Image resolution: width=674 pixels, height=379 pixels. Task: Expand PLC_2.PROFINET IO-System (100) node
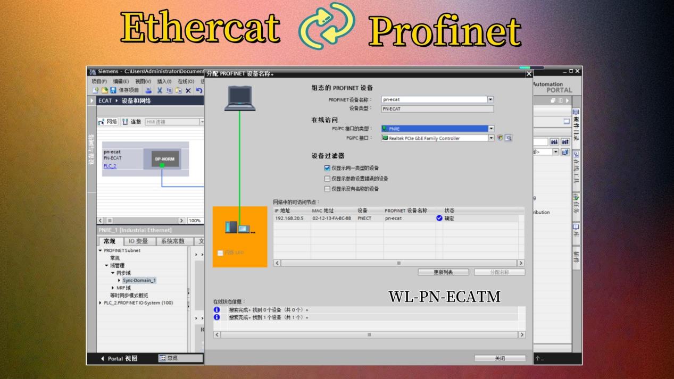(100, 303)
